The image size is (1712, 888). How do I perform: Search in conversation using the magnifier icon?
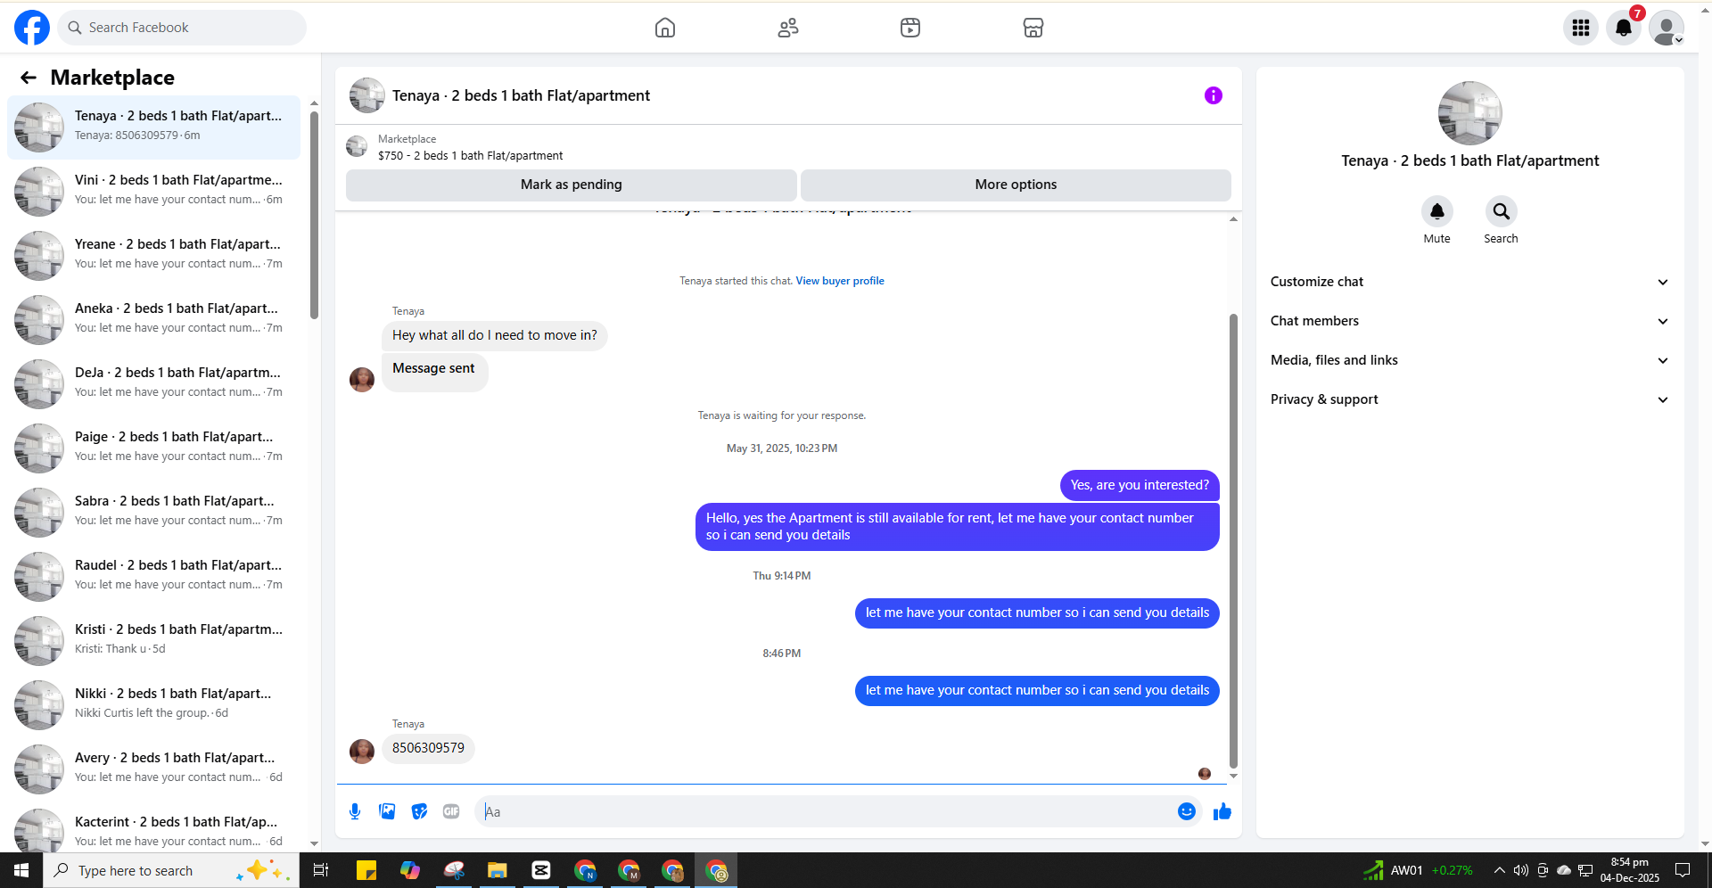click(x=1502, y=211)
